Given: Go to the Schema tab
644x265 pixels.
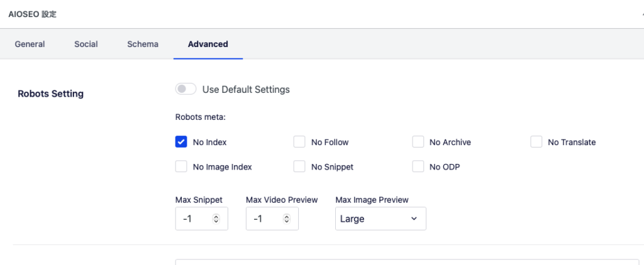Looking at the screenshot, I should coord(143,44).
